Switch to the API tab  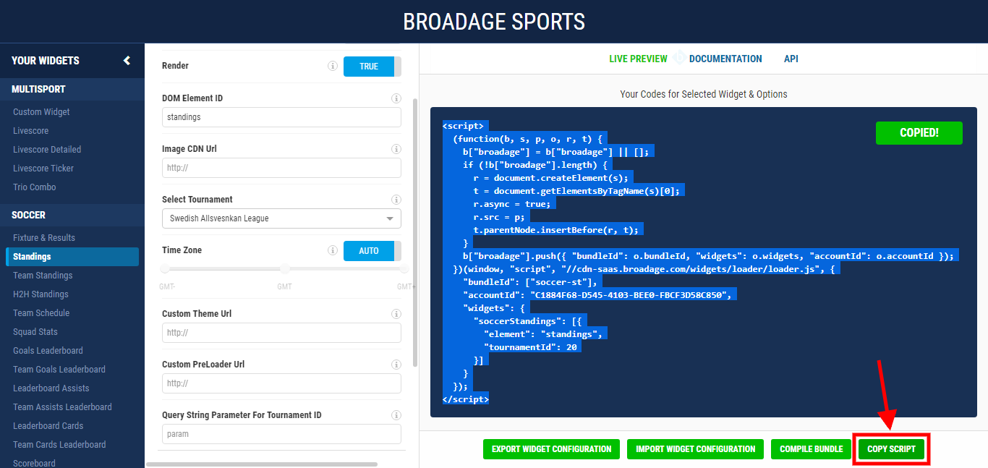click(791, 59)
